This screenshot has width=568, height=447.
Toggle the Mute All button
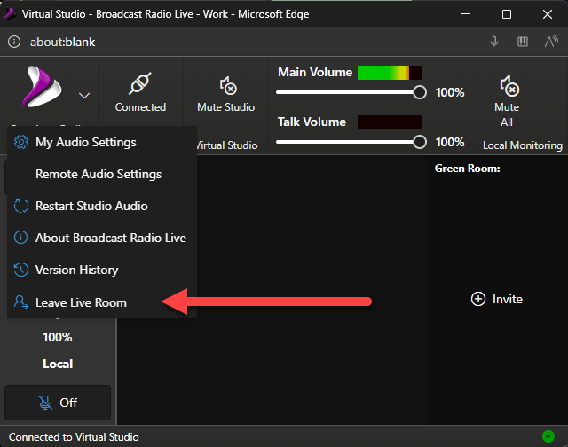507,101
